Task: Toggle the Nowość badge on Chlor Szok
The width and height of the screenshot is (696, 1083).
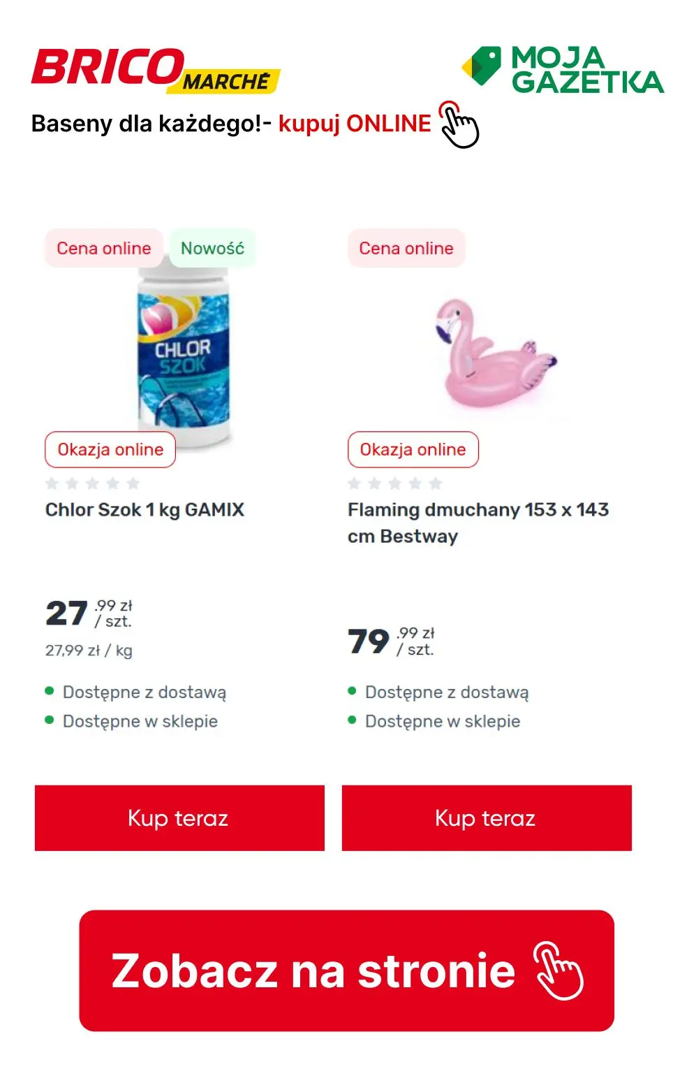Action: 210,247
